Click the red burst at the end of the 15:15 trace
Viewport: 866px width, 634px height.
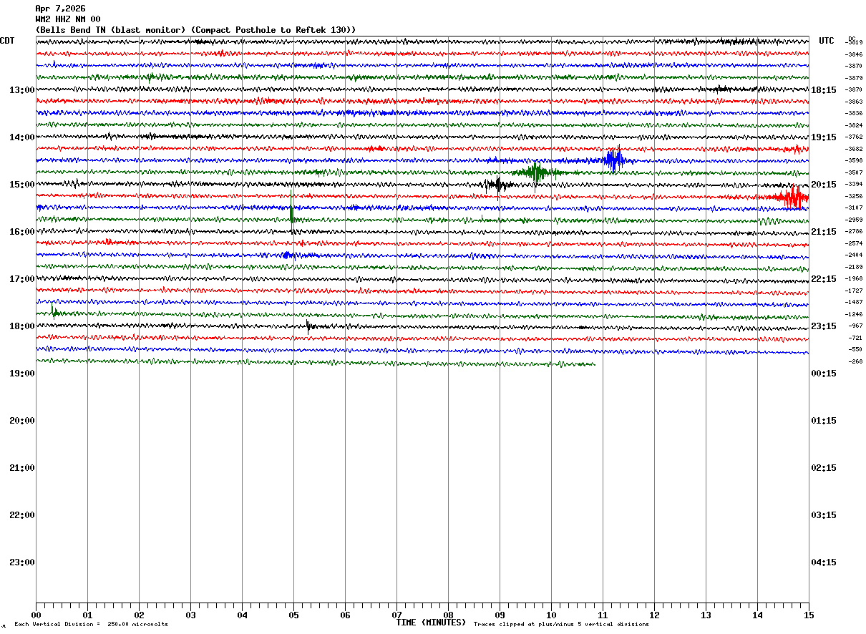(793, 197)
